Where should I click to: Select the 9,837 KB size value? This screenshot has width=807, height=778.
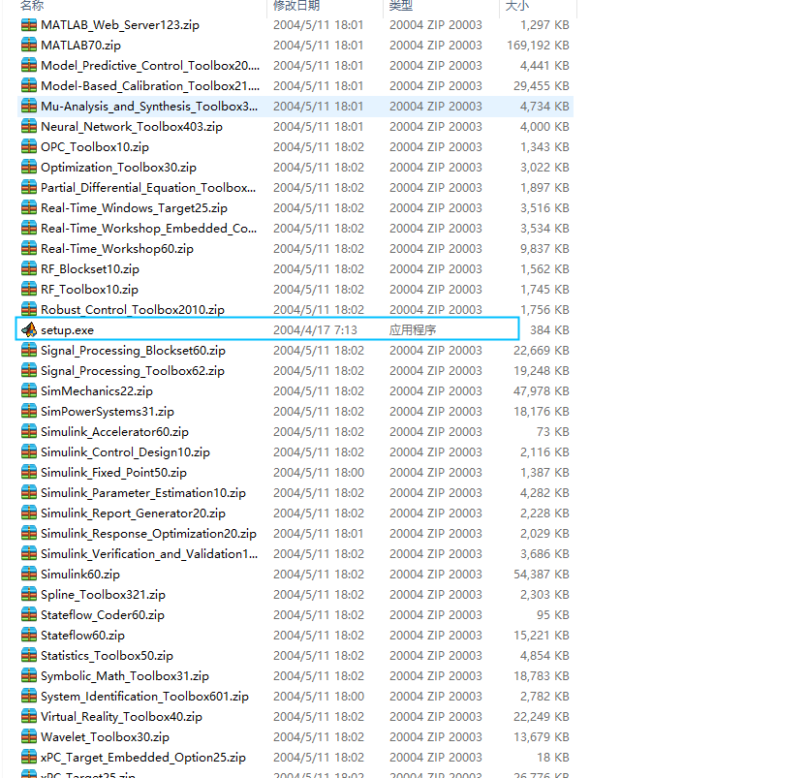(544, 249)
